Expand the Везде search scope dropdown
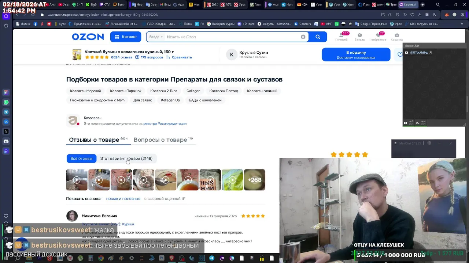469x263 pixels. [156, 37]
